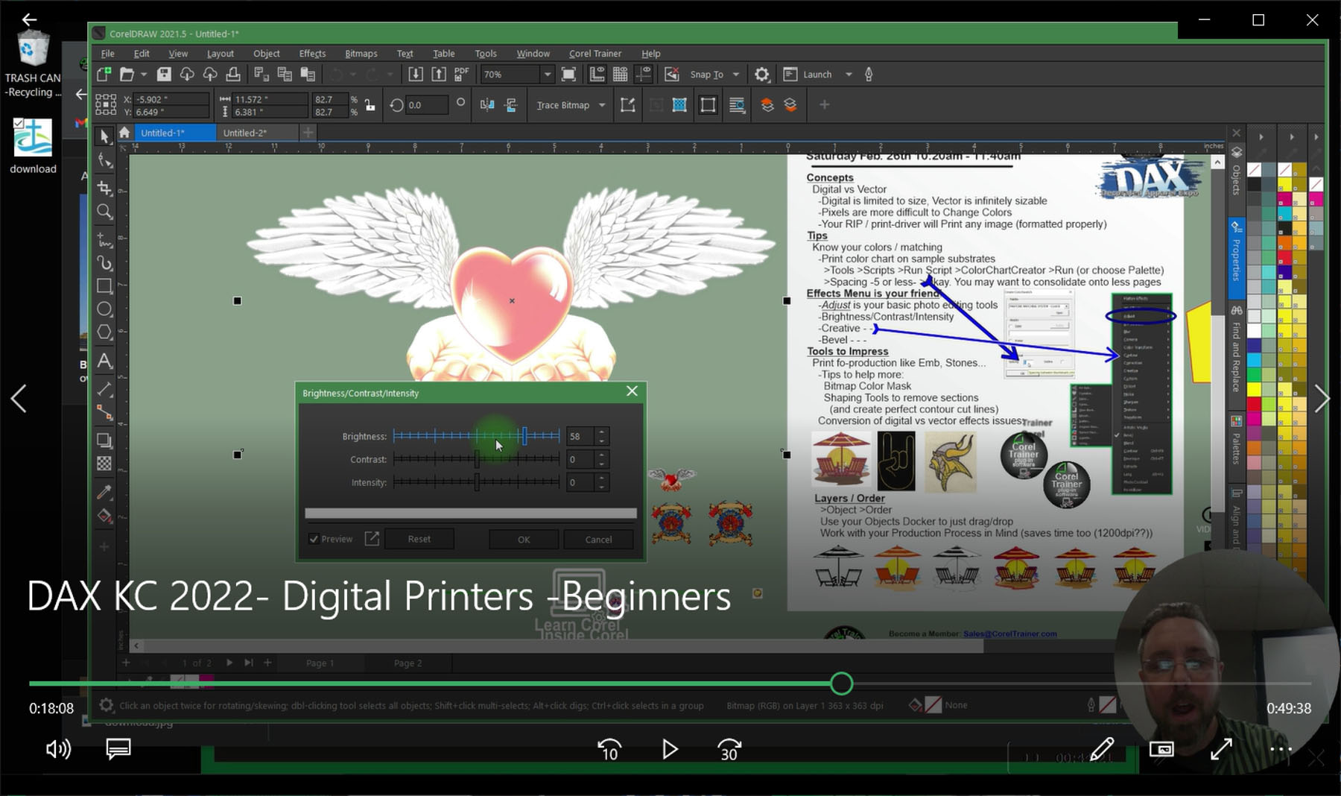Select the Connector tool
Screen dimensions: 1341x796
point(104,412)
